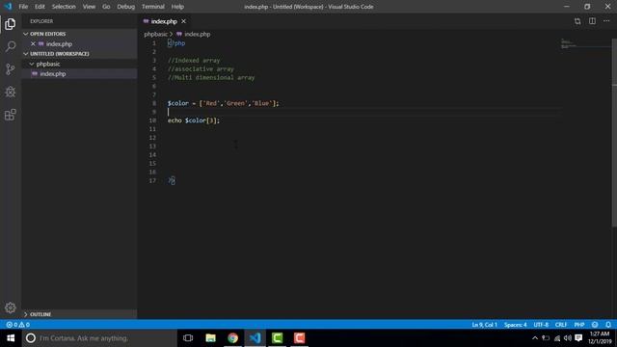Open More Actions ellipsis menu in editor
Screen dimensions: 617x347
pyautogui.click(x=606, y=21)
